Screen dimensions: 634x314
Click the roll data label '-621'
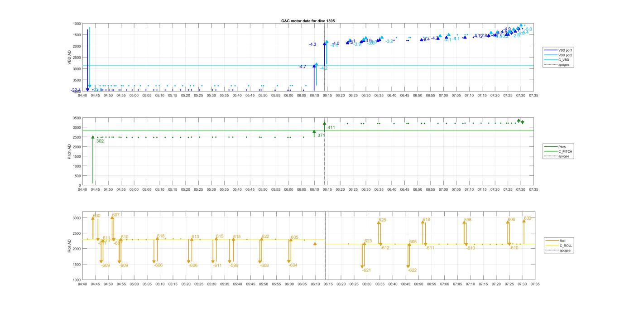coord(366,271)
